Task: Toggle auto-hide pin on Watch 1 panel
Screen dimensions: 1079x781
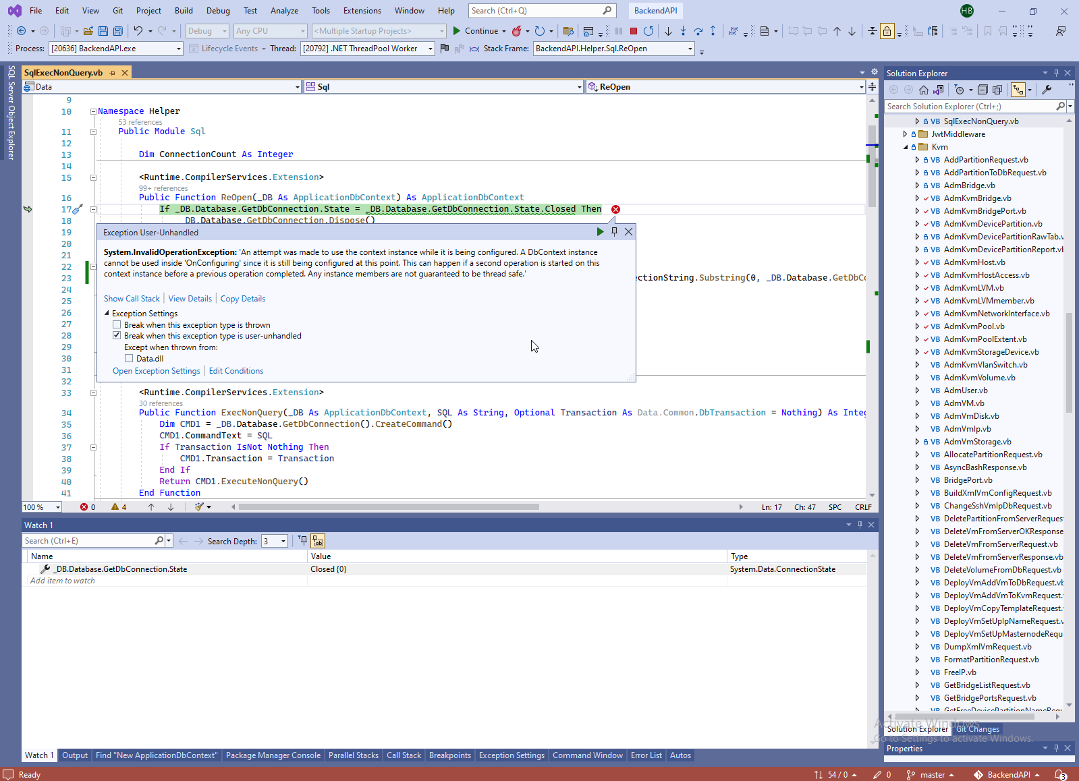Action: [860, 525]
